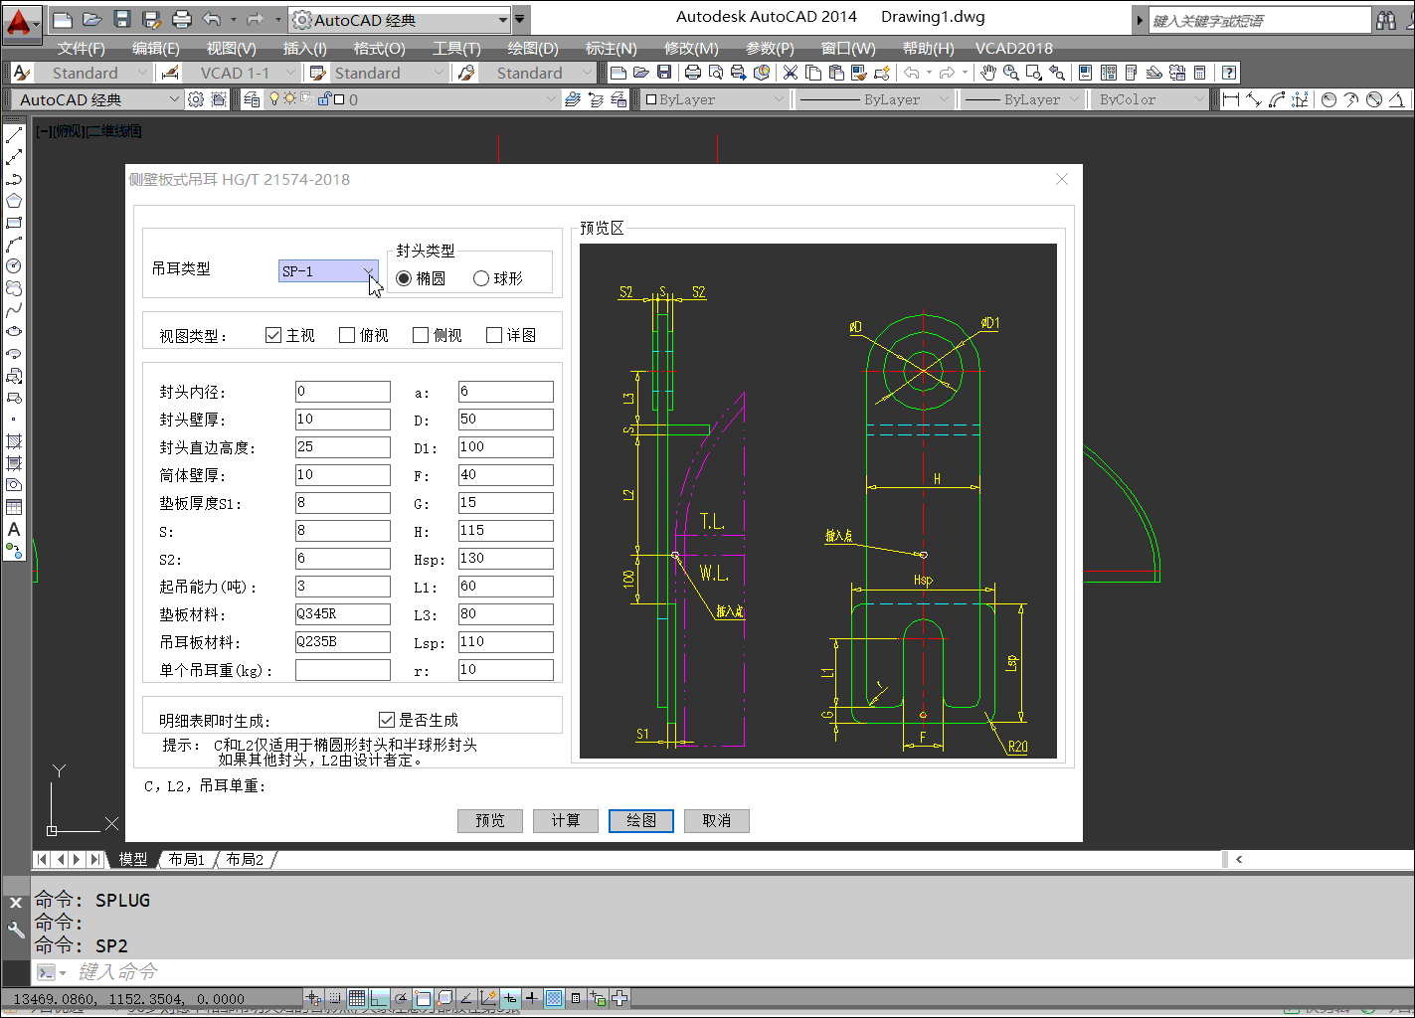Viewport: 1415px width, 1018px height.
Task: Select the Polygon draw tool
Action: click(14, 201)
